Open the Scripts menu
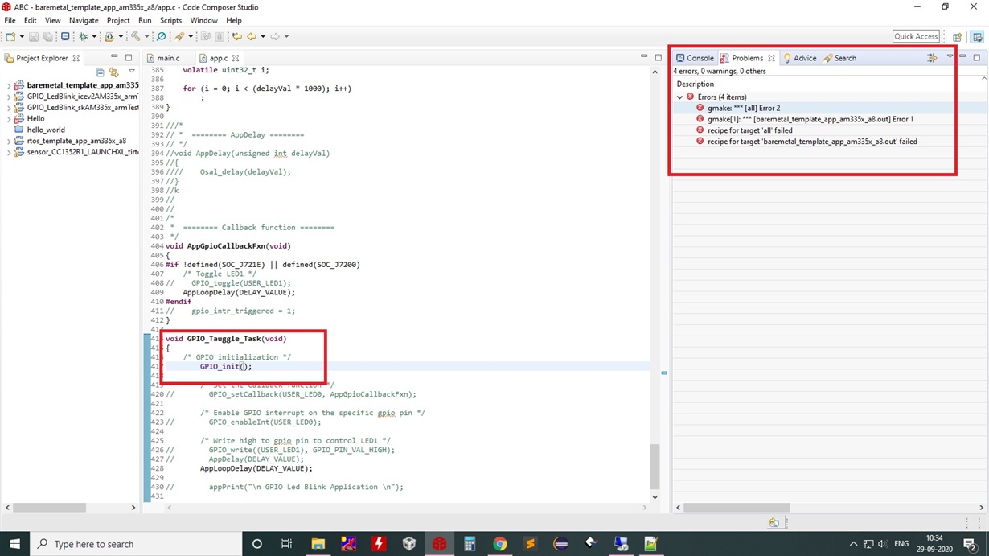The height and width of the screenshot is (556, 989). pyautogui.click(x=170, y=20)
